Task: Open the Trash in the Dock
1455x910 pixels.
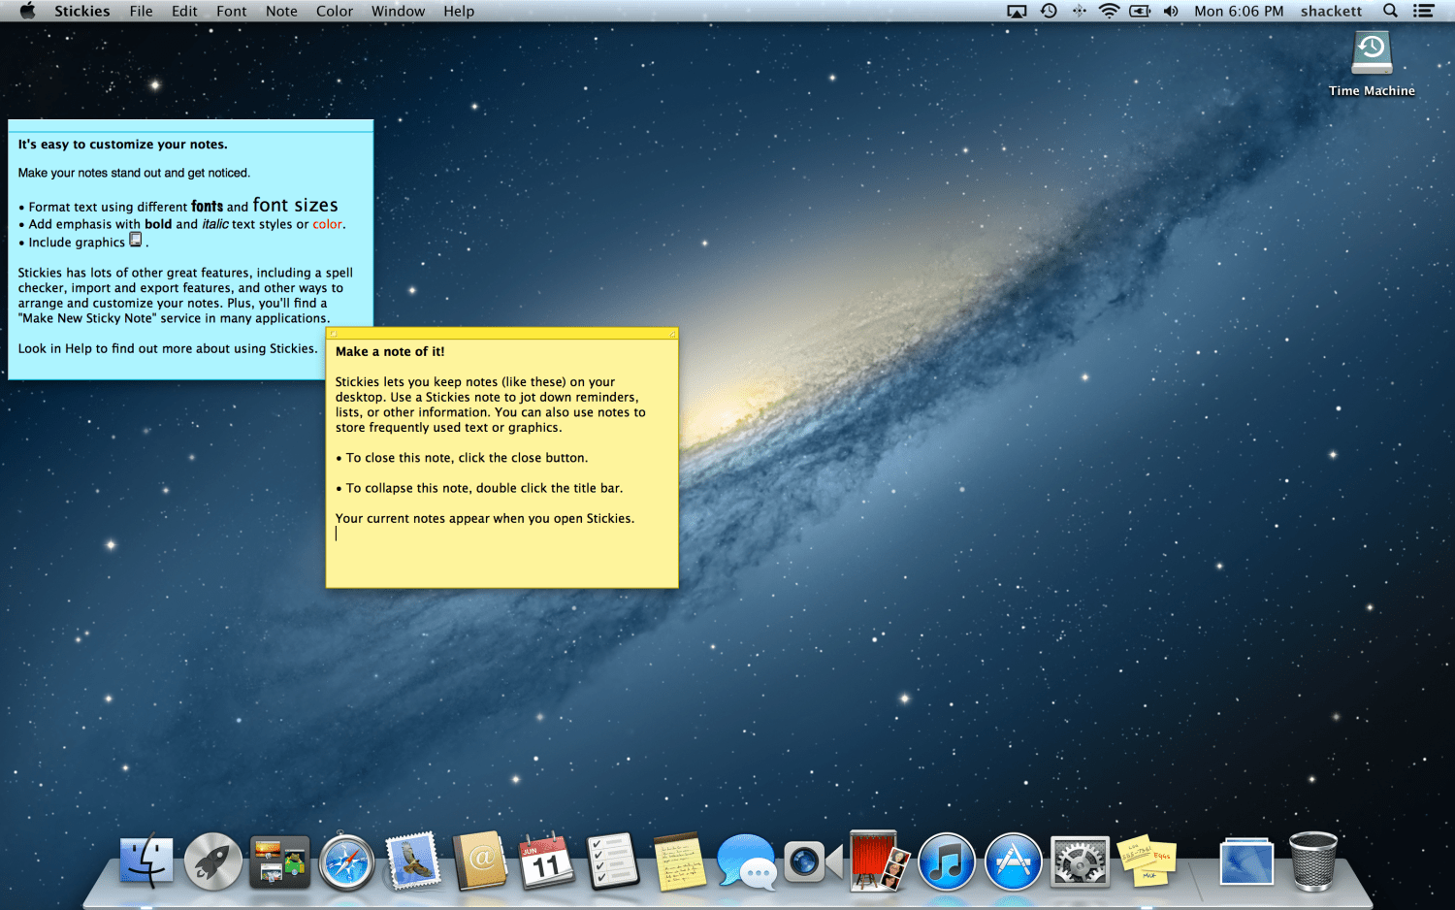Action: pyautogui.click(x=1312, y=861)
